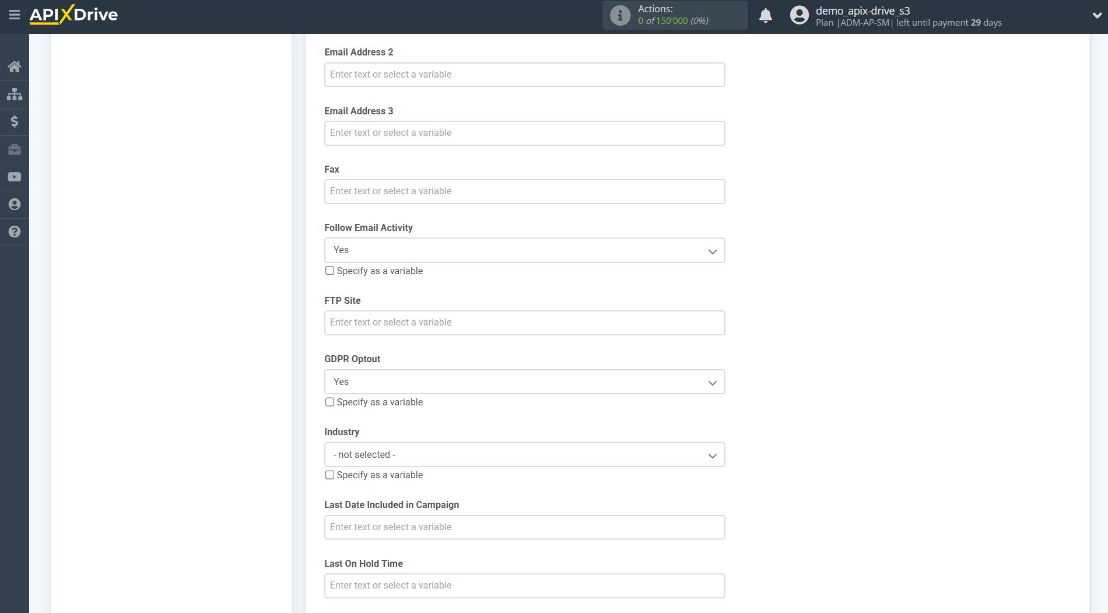1108x613 pixels.
Task: Open the Home sidebar icon
Action: click(15, 66)
